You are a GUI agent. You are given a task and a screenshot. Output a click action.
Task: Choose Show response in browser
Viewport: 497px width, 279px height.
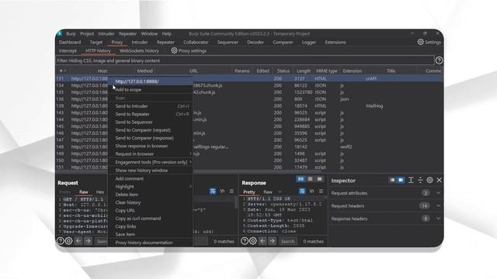tap(151, 146)
